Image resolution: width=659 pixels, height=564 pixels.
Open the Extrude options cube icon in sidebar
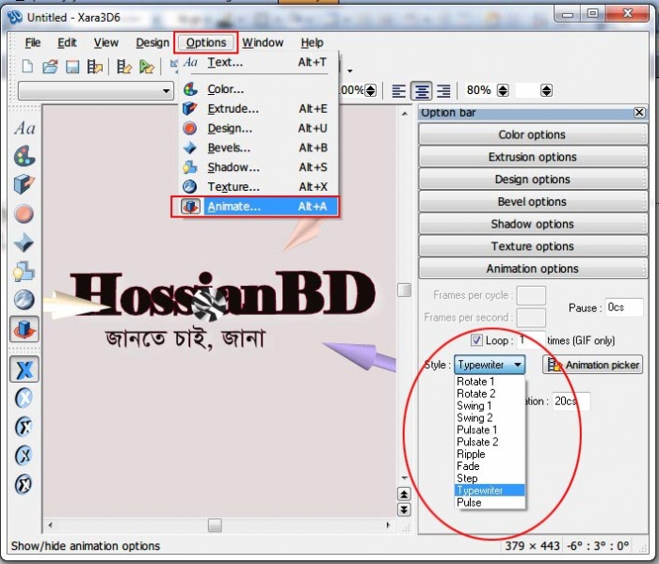(24, 184)
